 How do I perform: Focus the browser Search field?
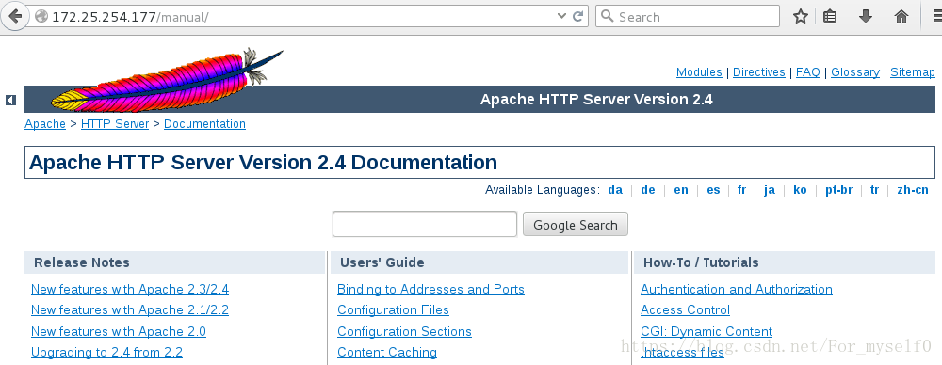point(688,16)
